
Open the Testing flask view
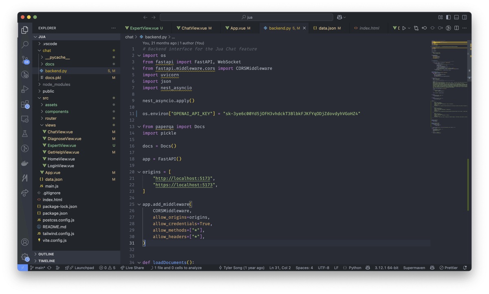click(x=25, y=134)
